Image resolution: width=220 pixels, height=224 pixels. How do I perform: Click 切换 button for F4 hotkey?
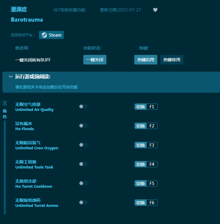141,164
